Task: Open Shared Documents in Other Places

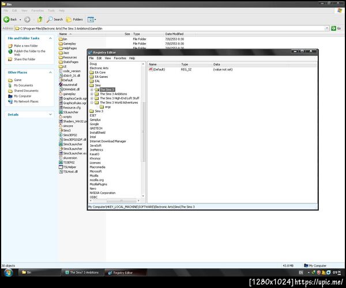Action: pyautogui.click(x=26, y=91)
